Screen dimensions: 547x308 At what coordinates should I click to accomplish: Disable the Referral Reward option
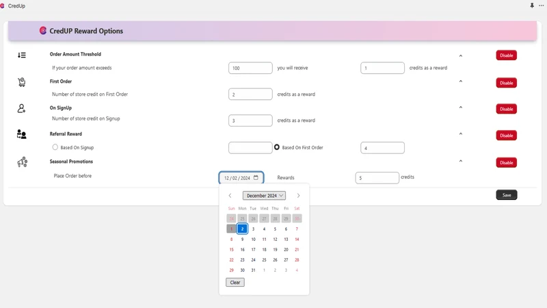506,136
